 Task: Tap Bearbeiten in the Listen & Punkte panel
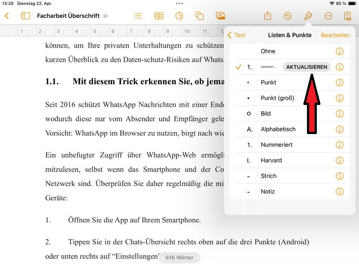click(335, 35)
